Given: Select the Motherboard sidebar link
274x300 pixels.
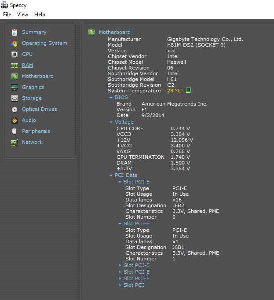Looking at the screenshot, I should 38,76.
